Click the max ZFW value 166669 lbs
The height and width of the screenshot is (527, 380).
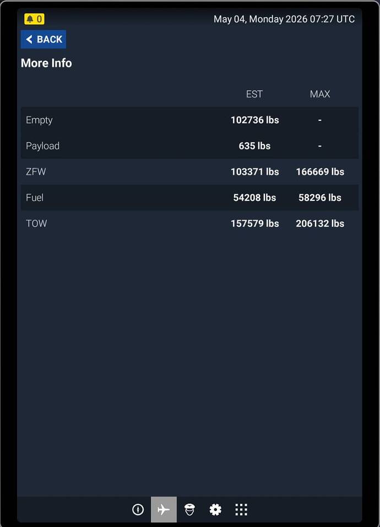click(320, 172)
